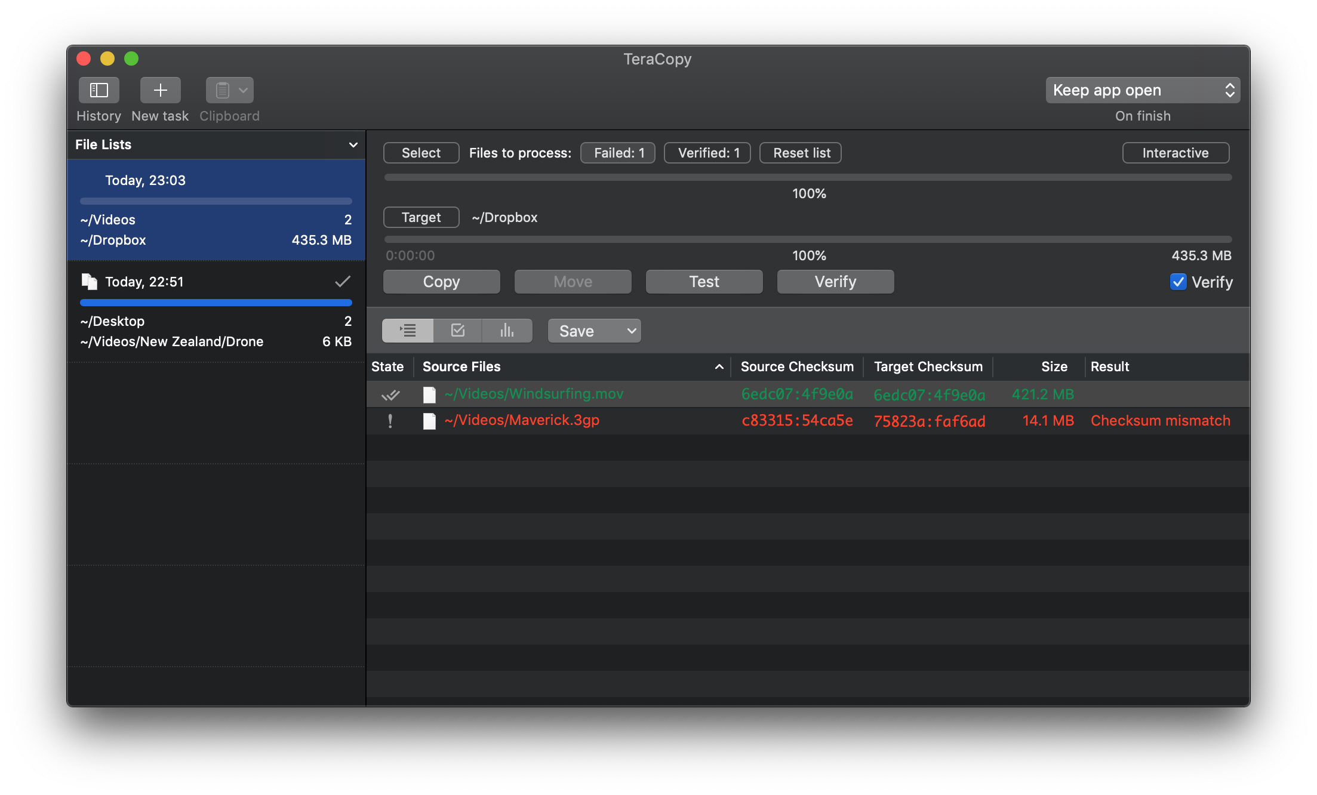Open the History panel
1317x795 pixels.
(x=98, y=90)
